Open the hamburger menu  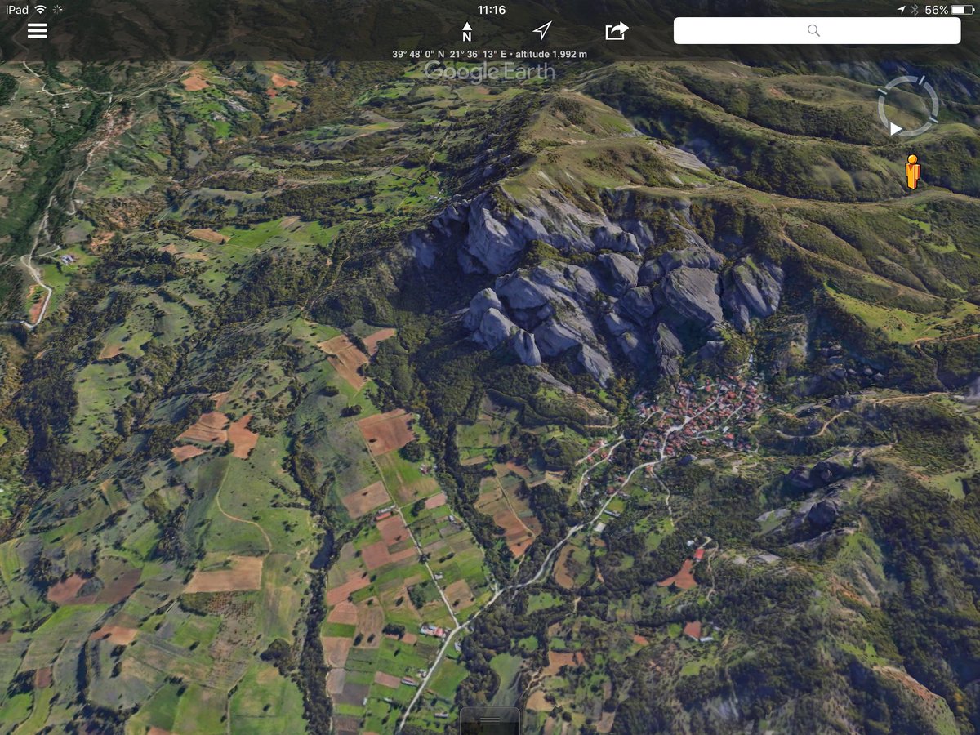[37, 31]
